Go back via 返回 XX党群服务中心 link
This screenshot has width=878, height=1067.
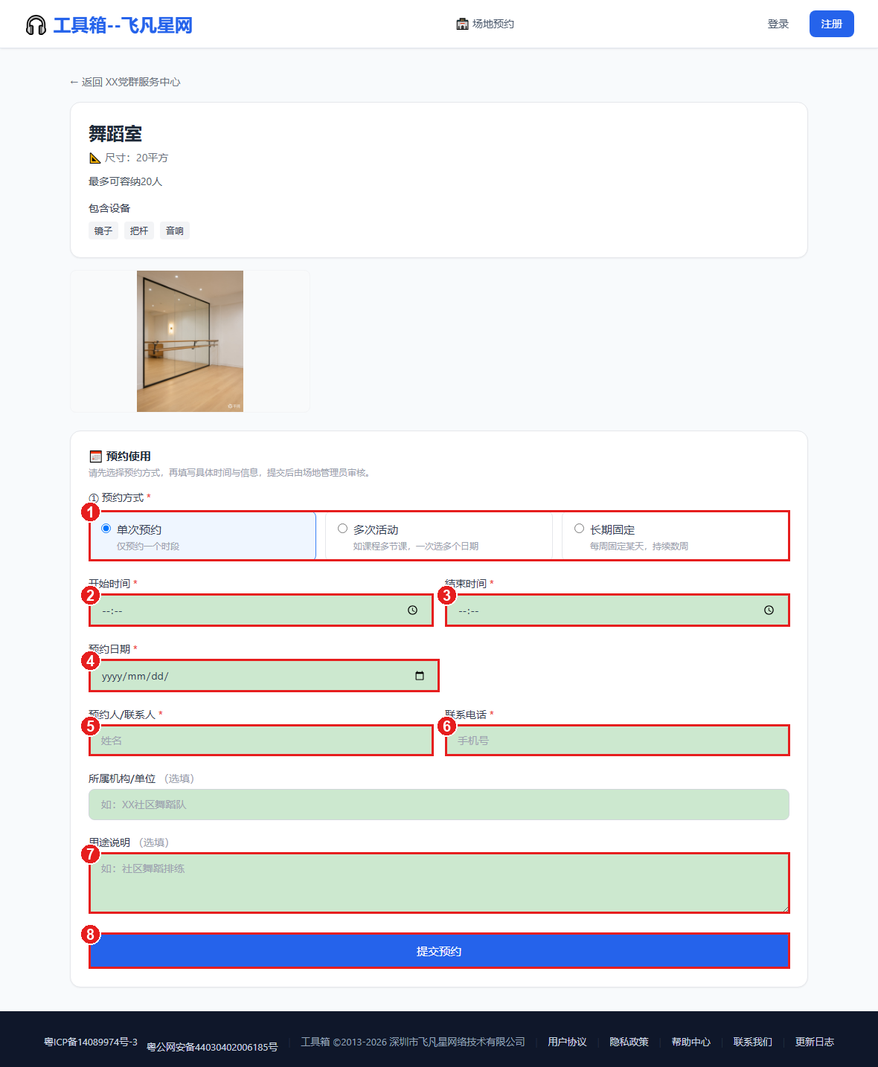pos(125,82)
